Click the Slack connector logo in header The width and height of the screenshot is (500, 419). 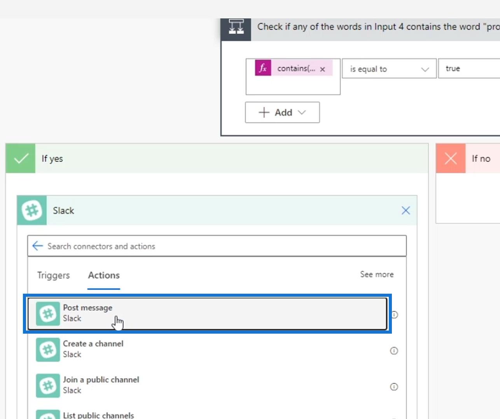(32, 211)
